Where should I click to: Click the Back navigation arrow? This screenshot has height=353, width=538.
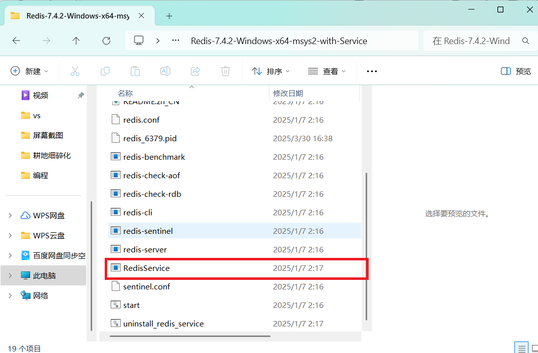[x=16, y=41]
